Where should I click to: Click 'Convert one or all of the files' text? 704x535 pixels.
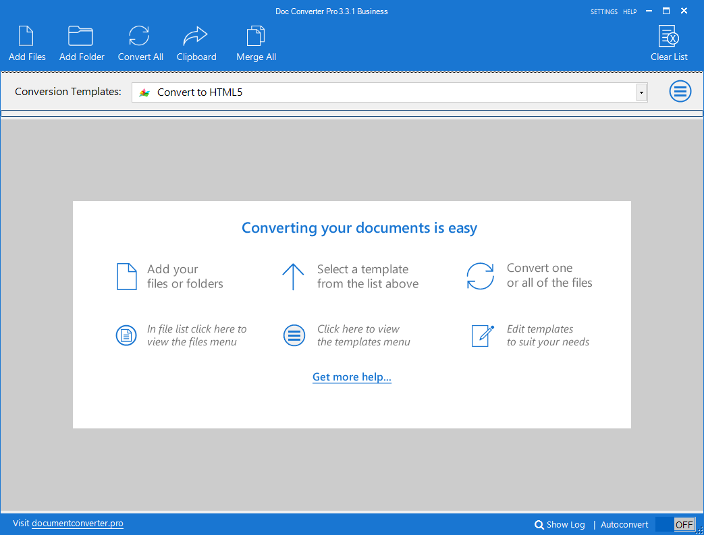click(549, 275)
